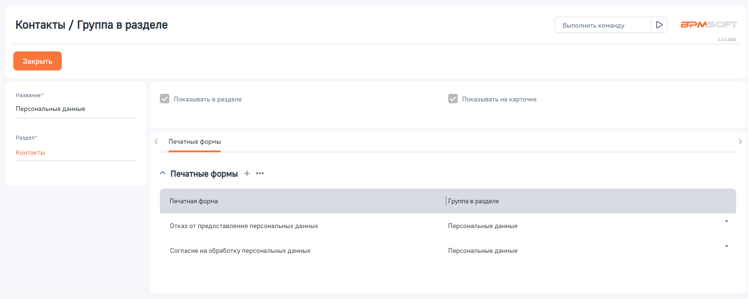Click Персональные данные cell in Согласие row
Image resolution: width=748 pixels, height=299 pixels.
click(x=482, y=250)
